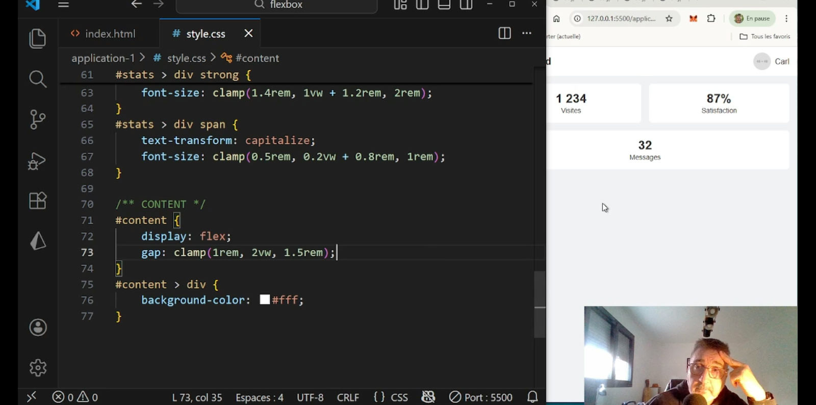The width and height of the screenshot is (816, 405).
Task: Open the CRLF end-of-line selector
Action: [x=348, y=397]
